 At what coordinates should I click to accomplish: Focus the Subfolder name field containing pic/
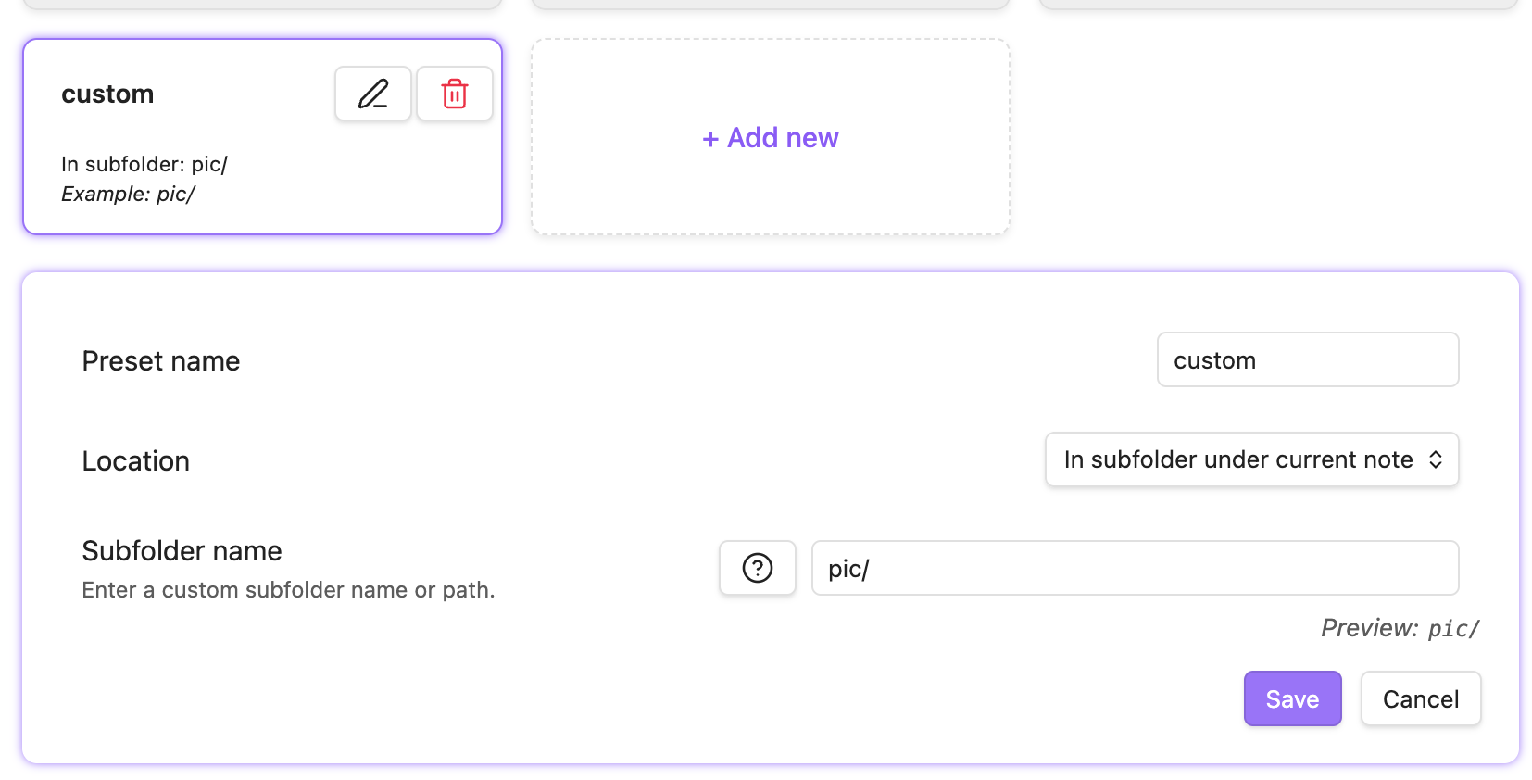(x=1135, y=568)
